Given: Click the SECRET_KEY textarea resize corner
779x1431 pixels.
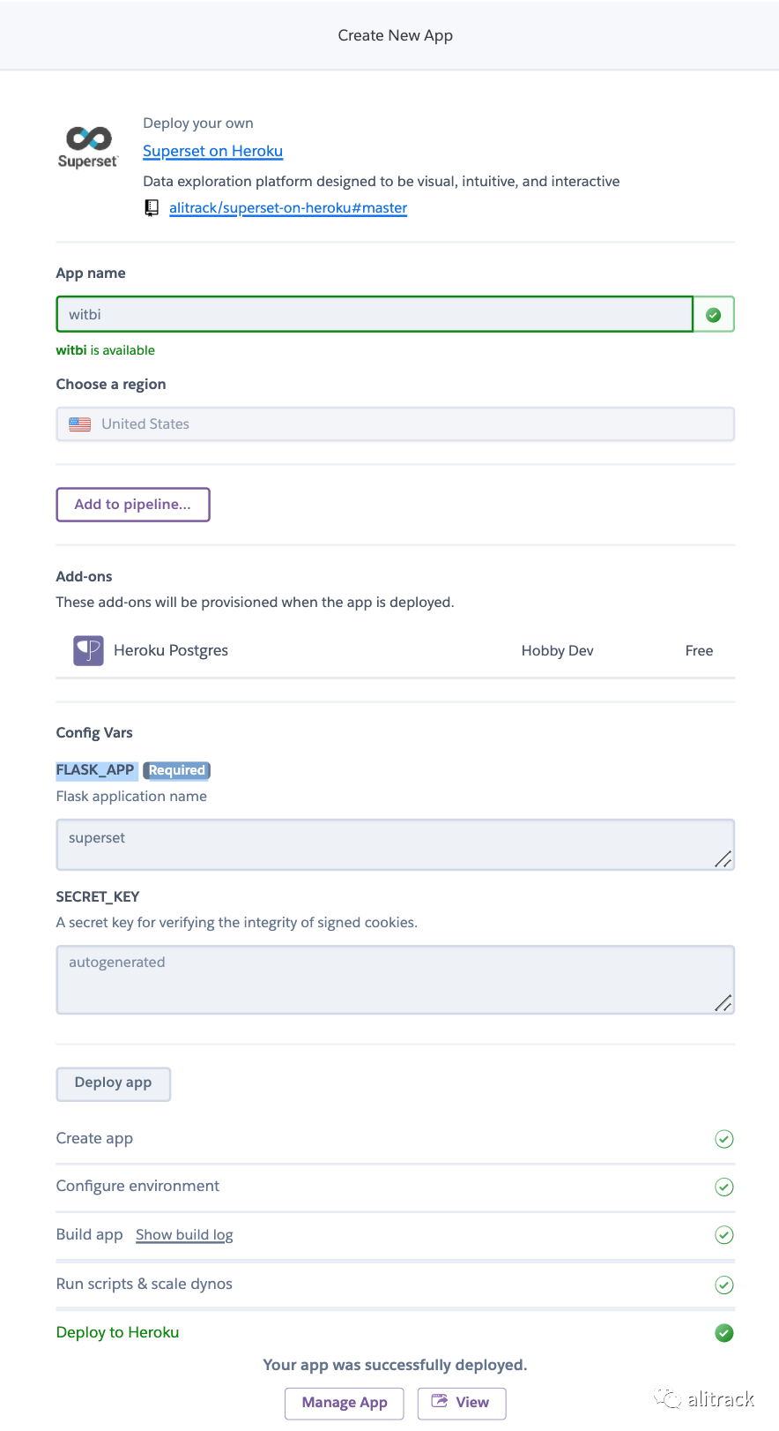Looking at the screenshot, I should point(723,1003).
